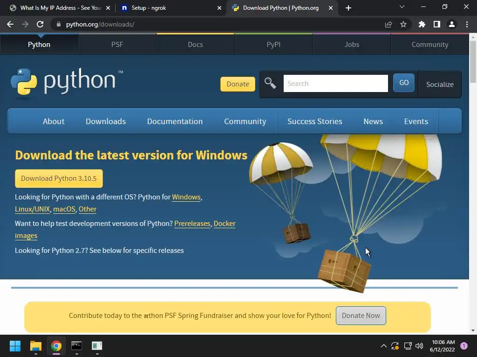
Task: Open File Explorer from the taskbar
Action: (x=35, y=346)
